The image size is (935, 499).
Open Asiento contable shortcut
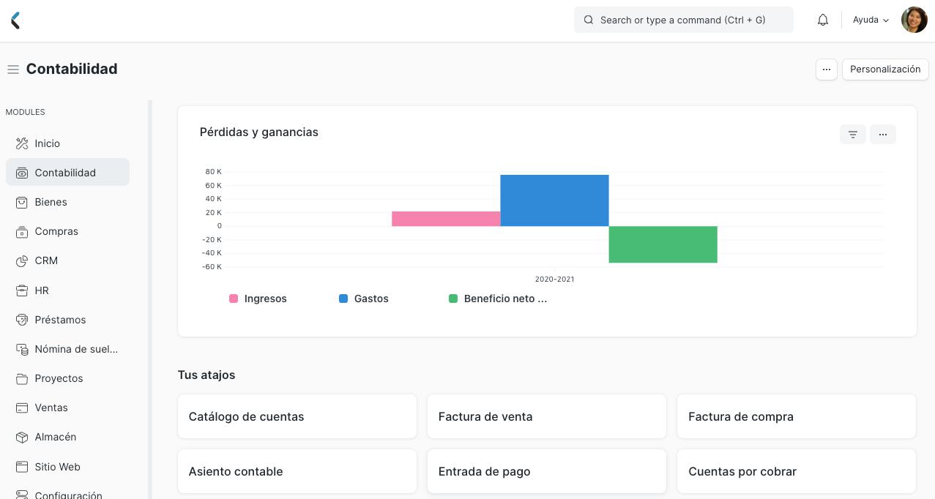tap(297, 471)
